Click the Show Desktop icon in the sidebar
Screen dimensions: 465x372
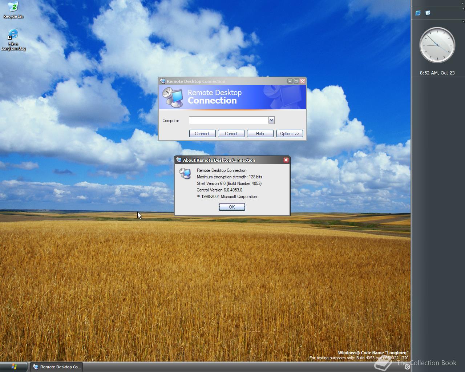(x=428, y=13)
